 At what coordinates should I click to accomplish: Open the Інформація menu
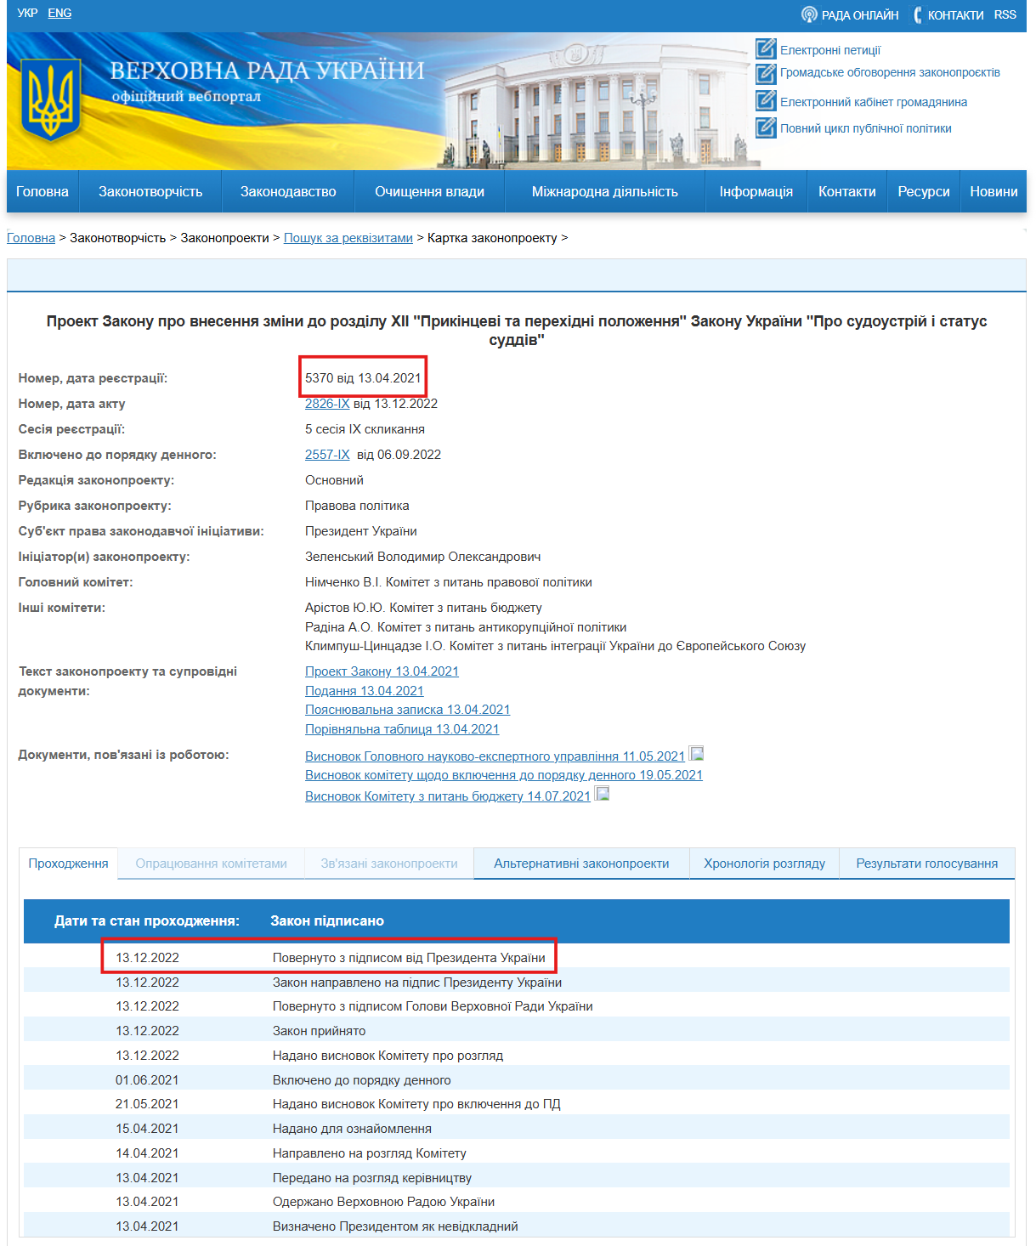click(756, 191)
